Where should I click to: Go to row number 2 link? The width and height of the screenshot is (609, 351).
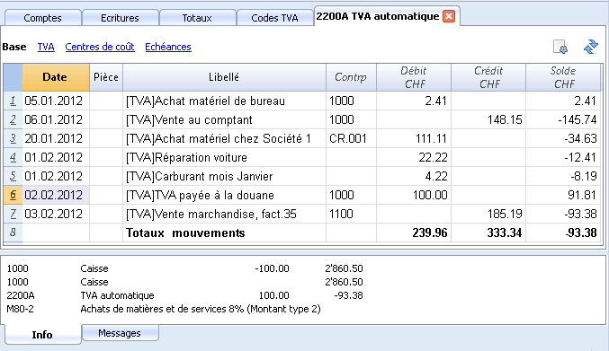click(x=13, y=119)
